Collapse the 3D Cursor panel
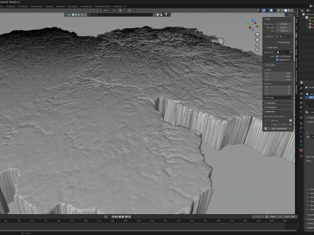Image resolution: width=314 pixels, height=235 pixels. pyautogui.click(x=270, y=65)
